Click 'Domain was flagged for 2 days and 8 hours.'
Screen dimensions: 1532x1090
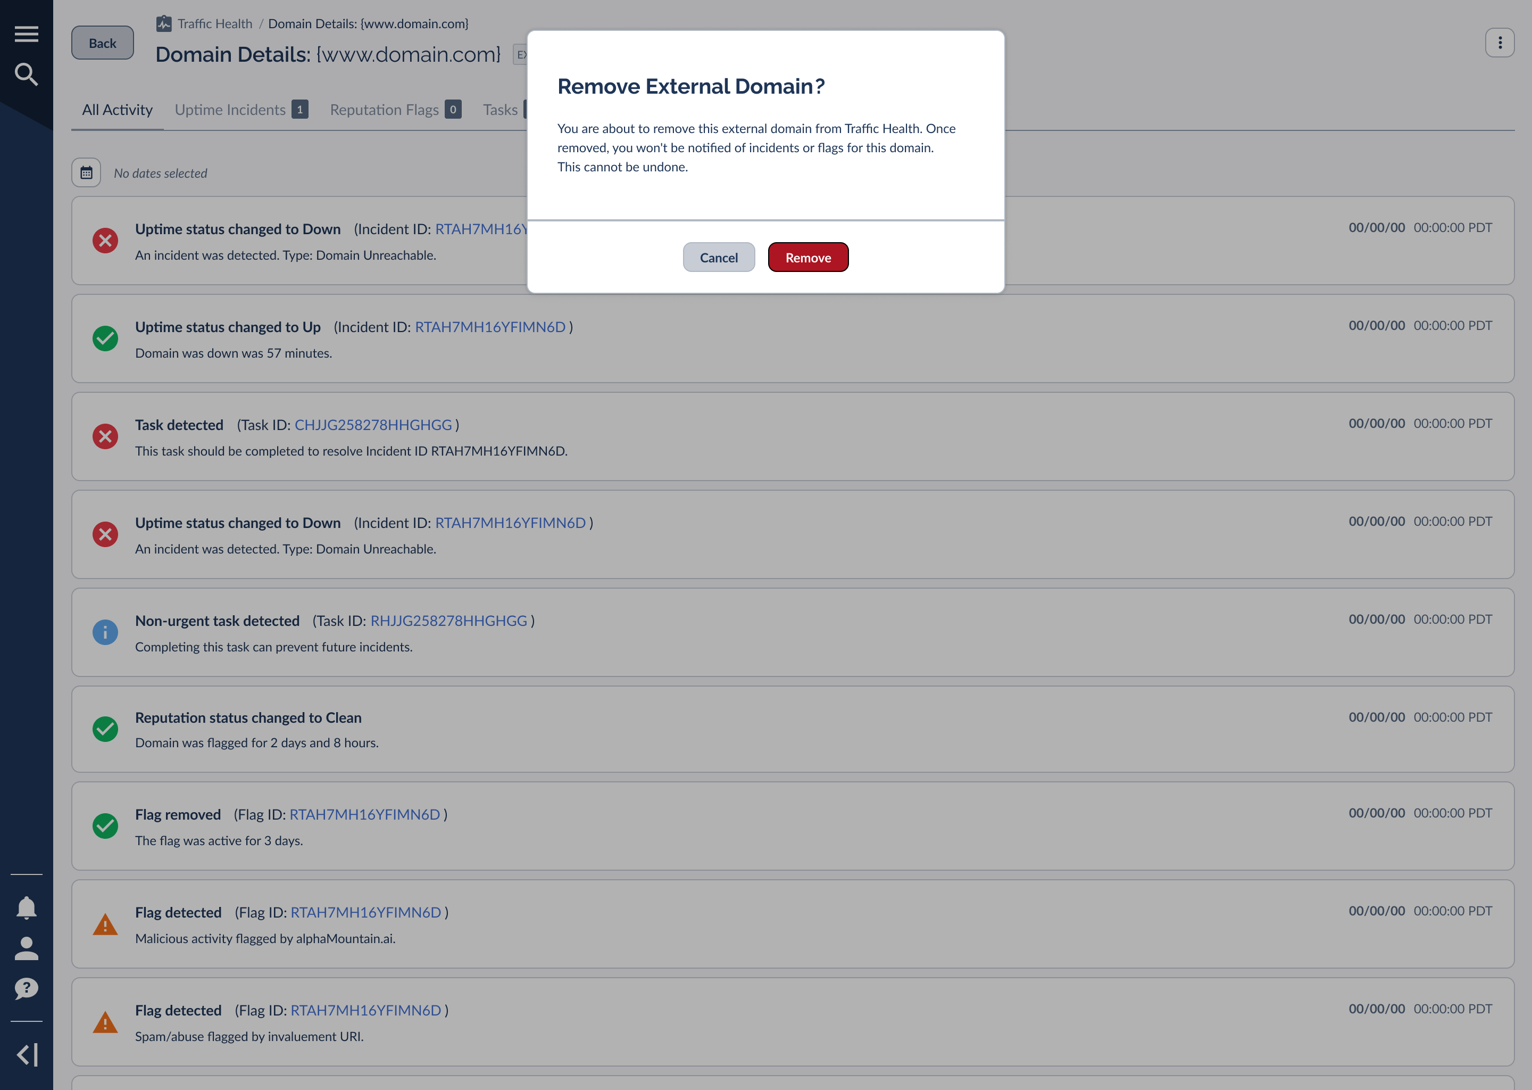[x=257, y=742]
